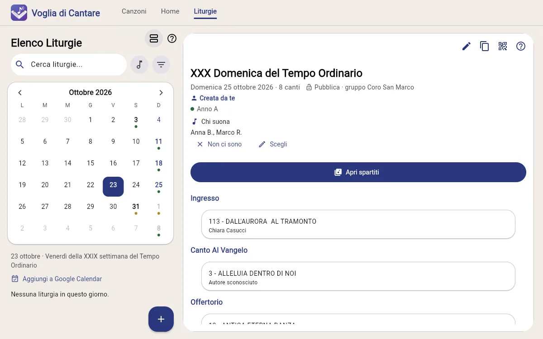Click the Cerca liturgie search field

[69, 65]
